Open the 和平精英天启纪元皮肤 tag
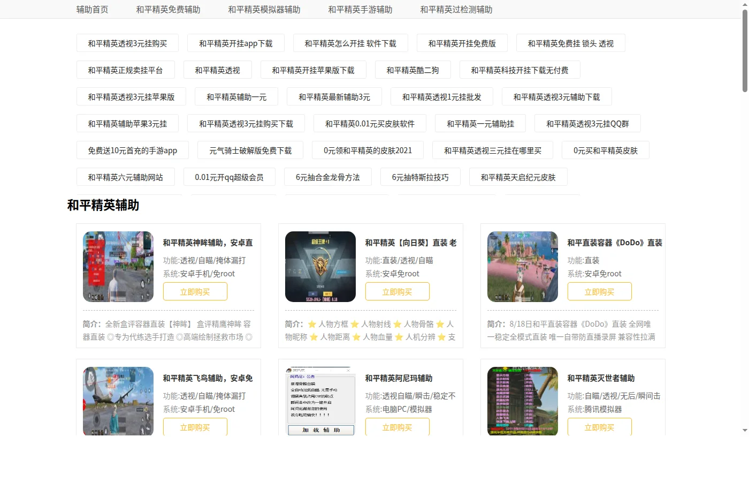Screen dimensions: 749x482 tap(518, 177)
